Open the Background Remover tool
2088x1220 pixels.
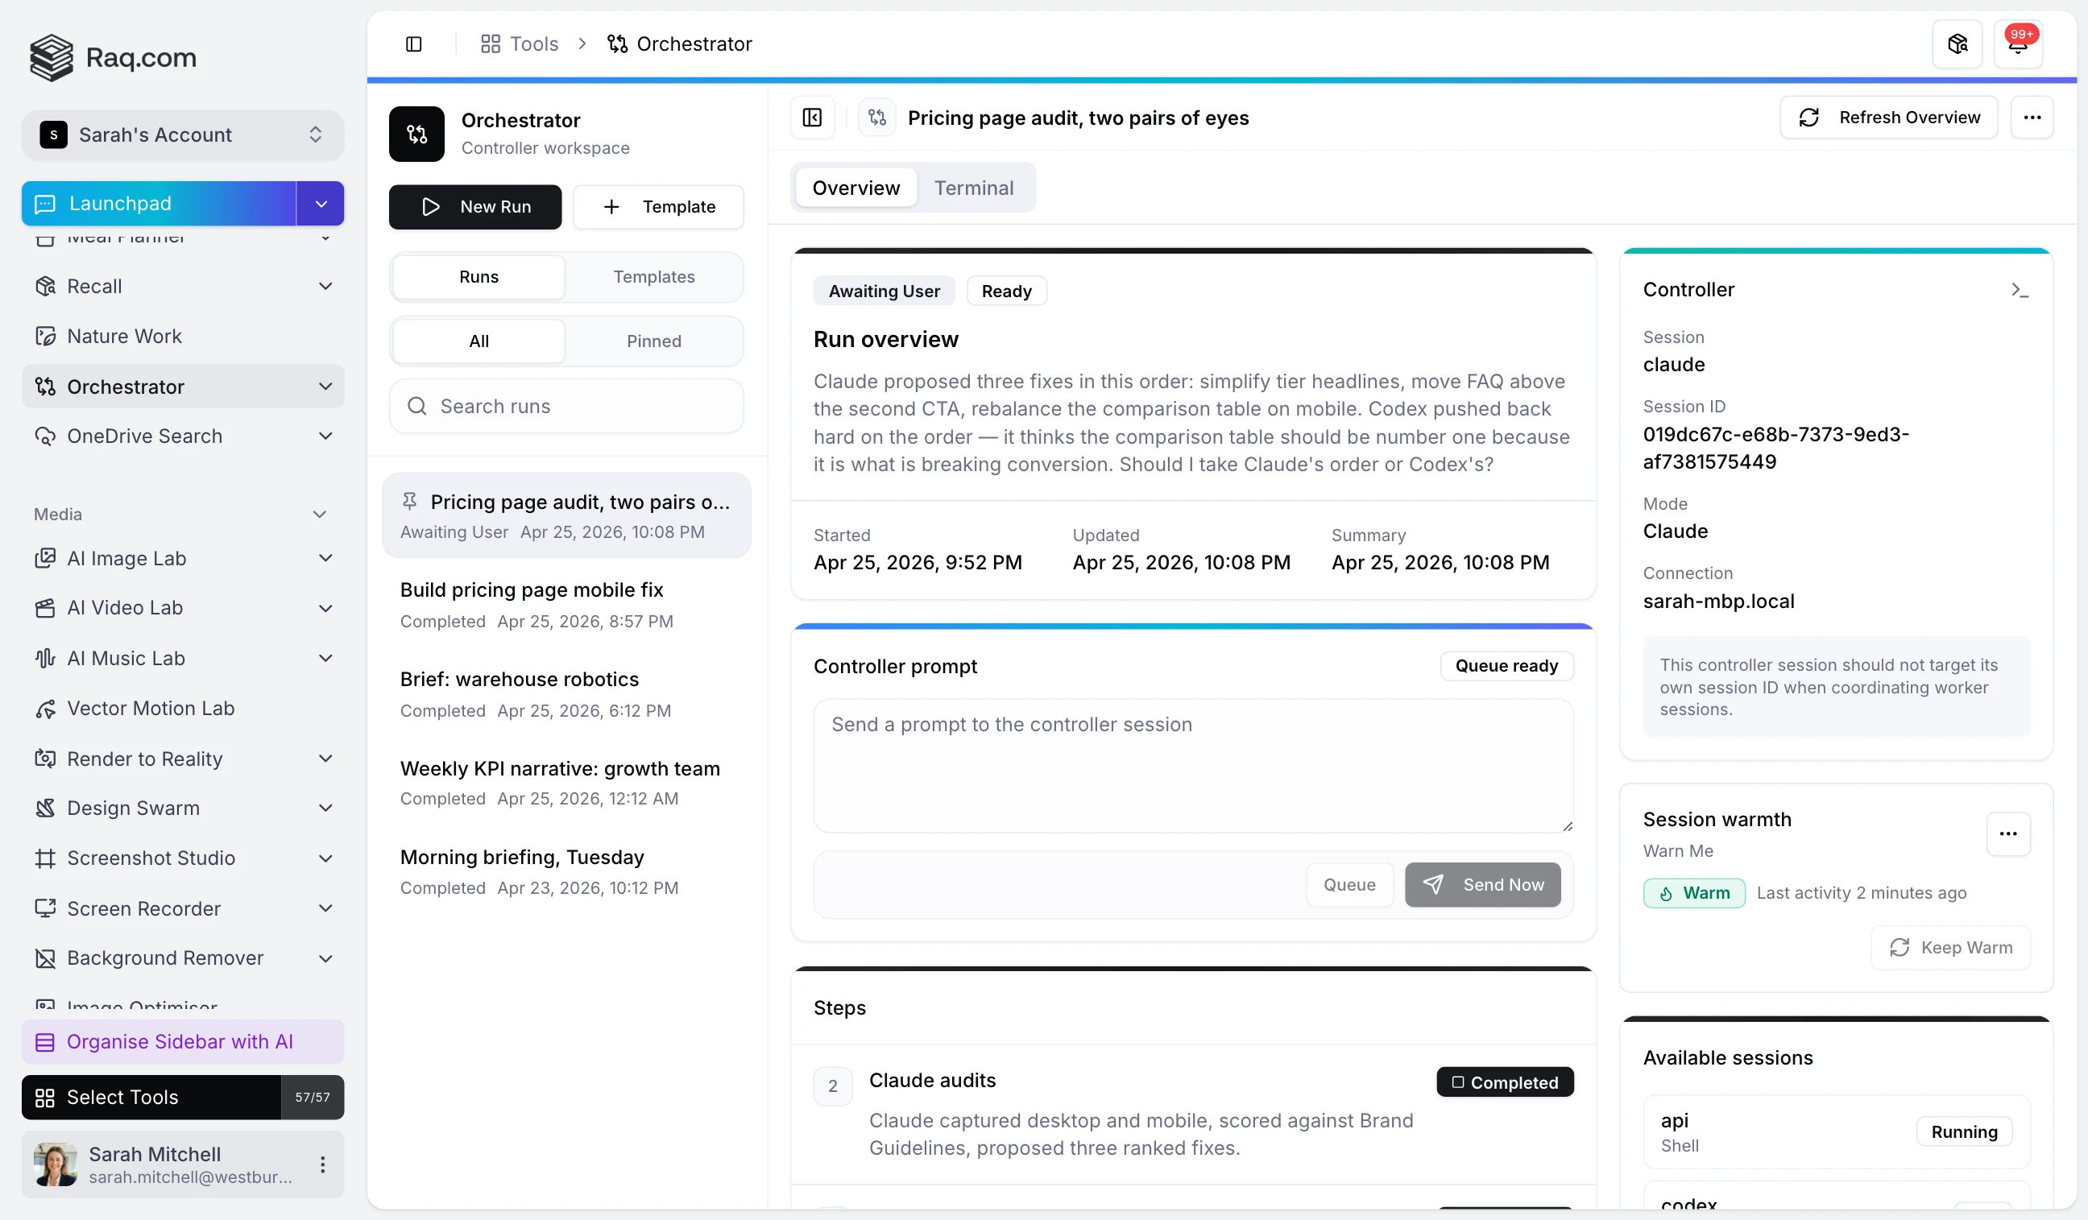[164, 957]
